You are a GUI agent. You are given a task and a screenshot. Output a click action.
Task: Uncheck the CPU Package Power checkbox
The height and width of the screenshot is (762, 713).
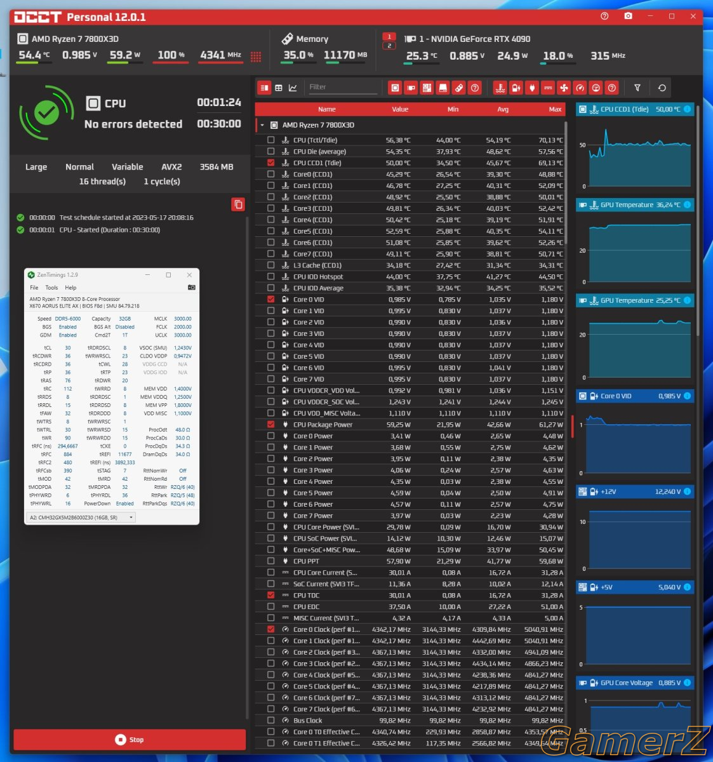click(271, 424)
